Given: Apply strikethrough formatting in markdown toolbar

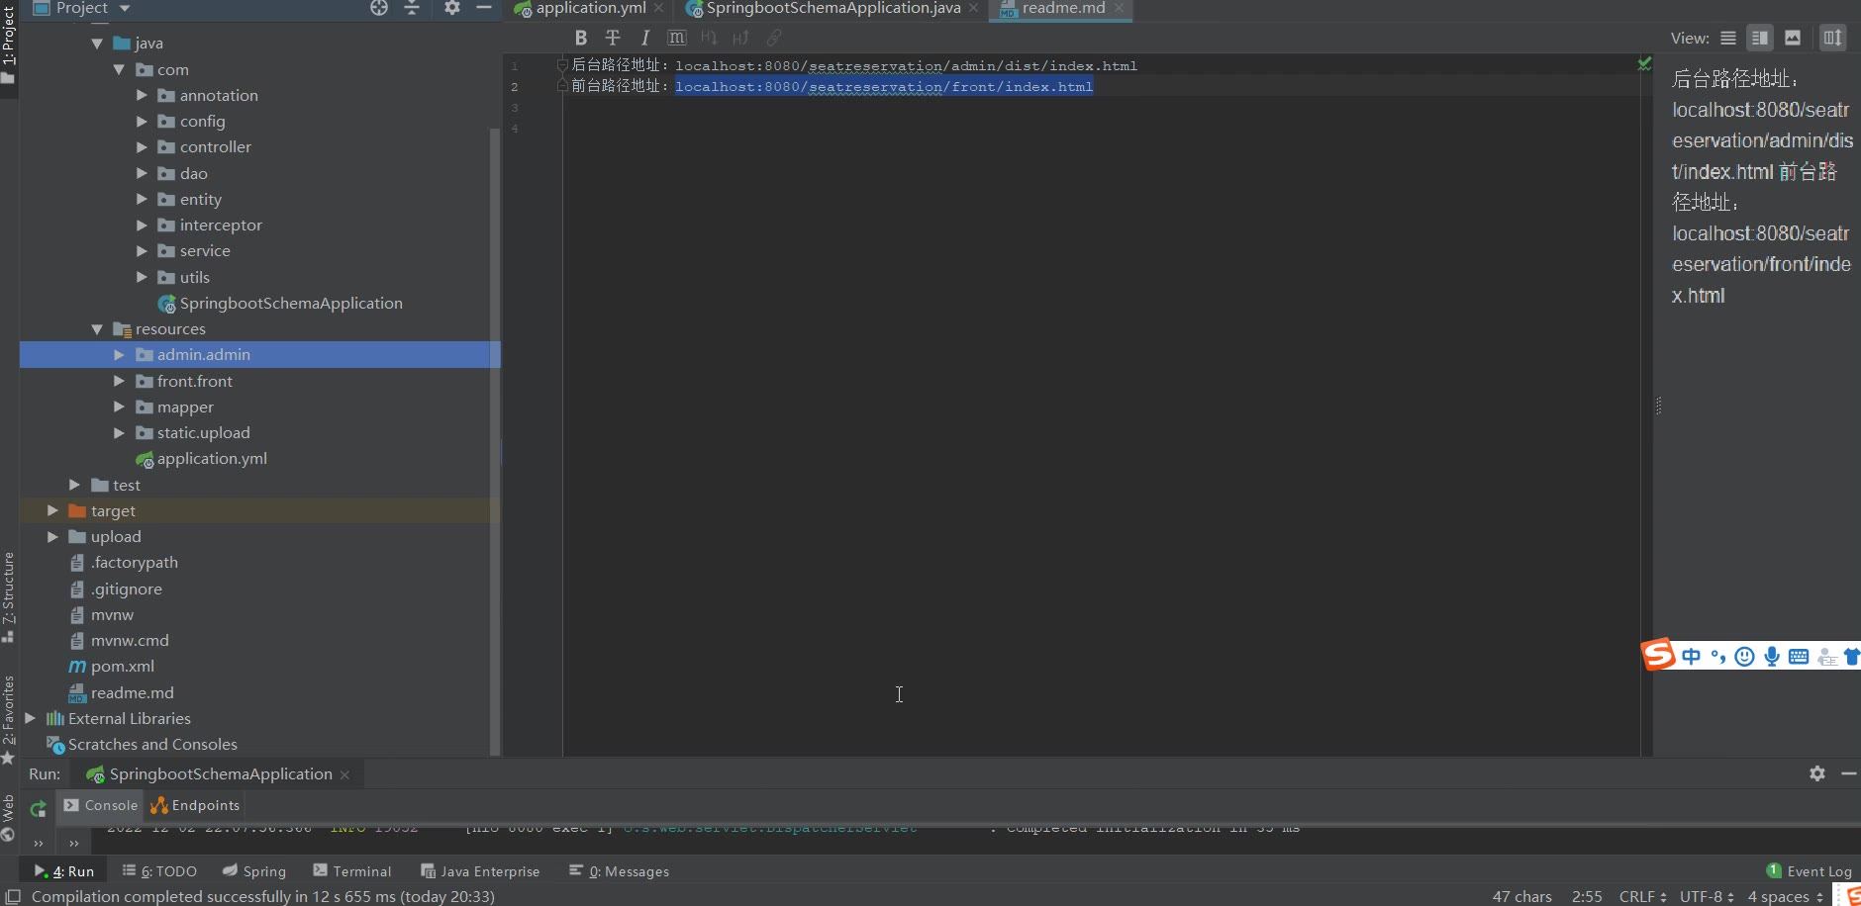Looking at the screenshot, I should 613,38.
